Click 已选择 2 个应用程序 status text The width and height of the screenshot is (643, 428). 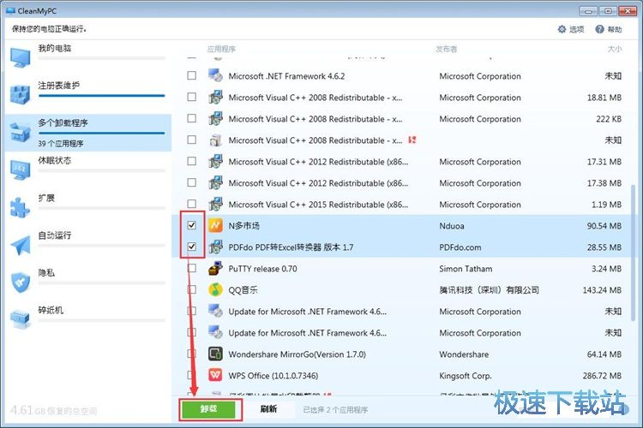point(335,409)
